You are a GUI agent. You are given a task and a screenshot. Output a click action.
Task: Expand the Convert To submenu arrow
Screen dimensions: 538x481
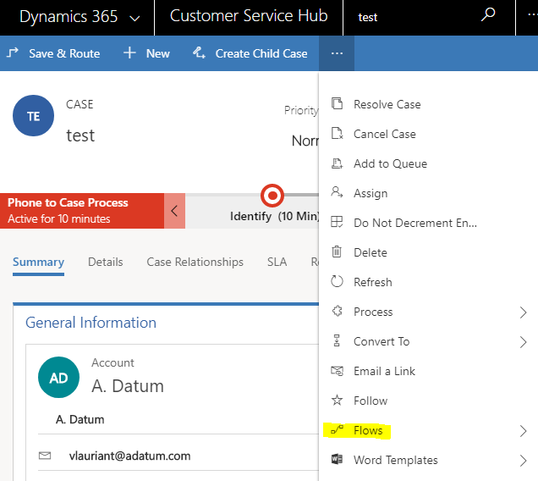click(523, 342)
